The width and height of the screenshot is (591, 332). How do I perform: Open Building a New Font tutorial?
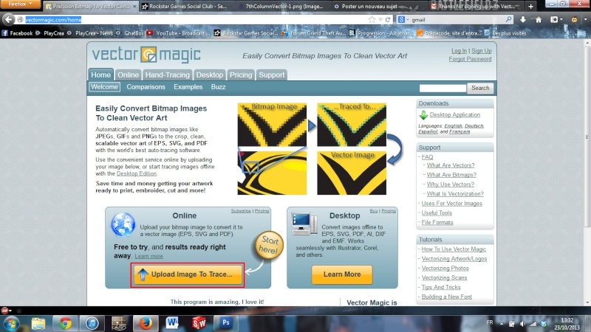click(x=447, y=297)
